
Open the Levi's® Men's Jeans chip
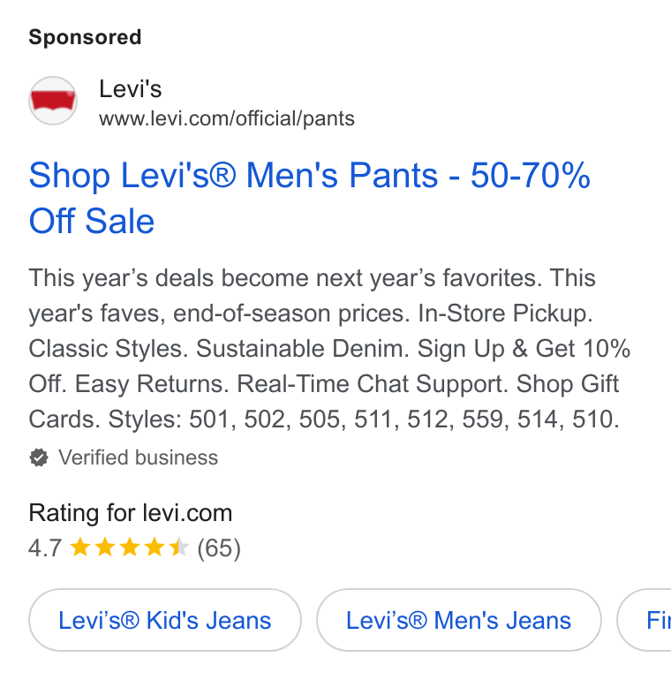[458, 620]
